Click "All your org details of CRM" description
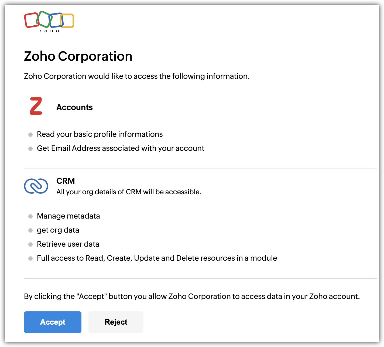The image size is (384, 347). 129,192
